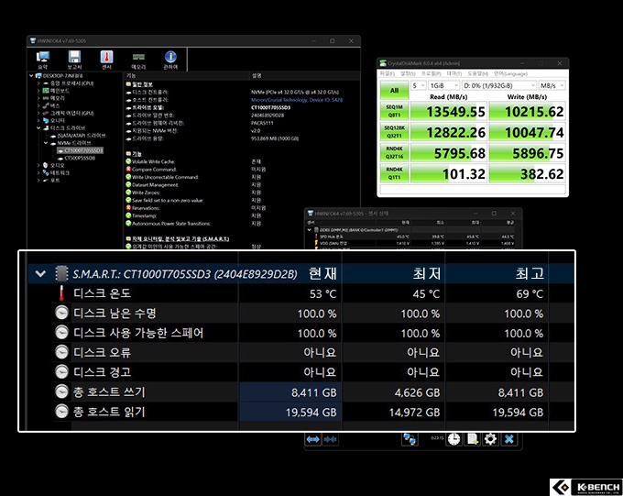This screenshot has height=496, width=623.
Task: Click the shrink-columns inward arrows in sensor window
Action: [x=330, y=439]
